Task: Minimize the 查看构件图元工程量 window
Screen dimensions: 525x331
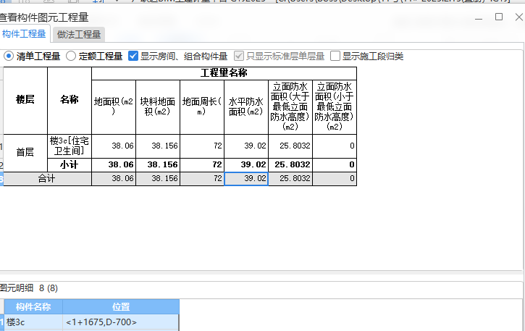Action: (479, 17)
